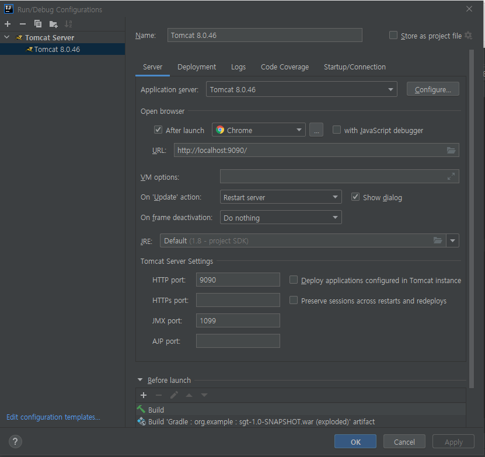Remove the selected configuration
The height and width of the screenshot is (457, 485).
tap(23, 24)
